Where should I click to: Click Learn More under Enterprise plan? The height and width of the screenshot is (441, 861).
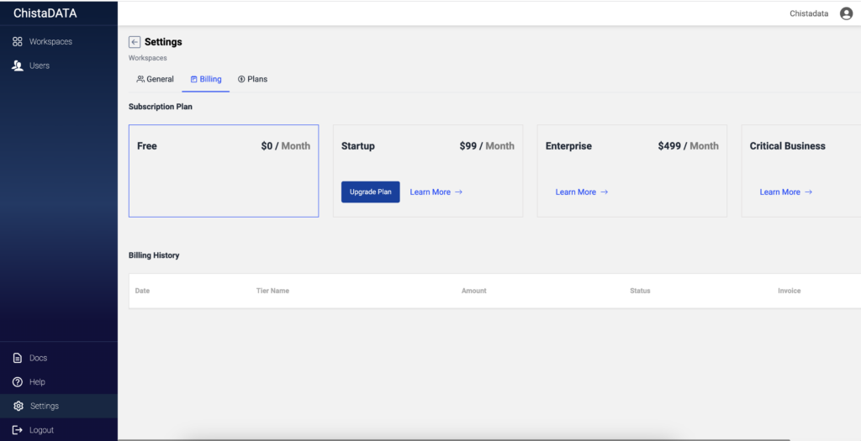(x=582, y=192)
